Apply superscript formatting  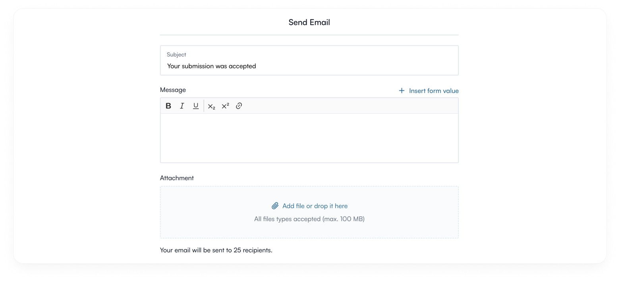225,106
